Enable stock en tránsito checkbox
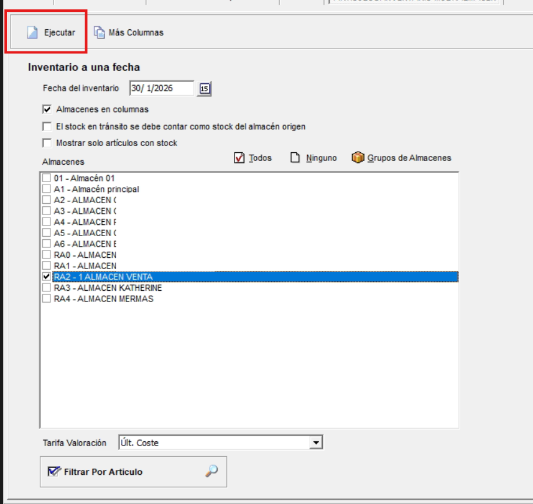The image size is (533, 504). pos(47,126)
